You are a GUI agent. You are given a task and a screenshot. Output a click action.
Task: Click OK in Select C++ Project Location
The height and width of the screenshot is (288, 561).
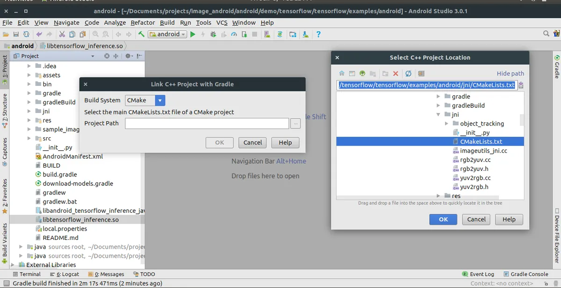pos(443,219)
